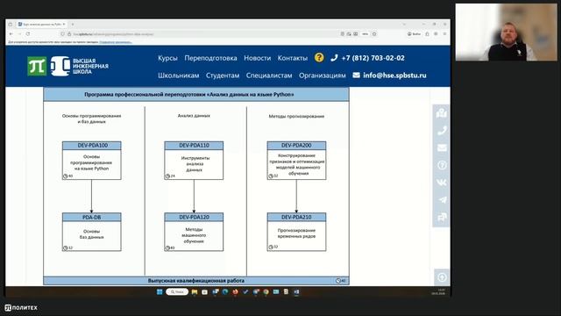The image size is (561, 316).
Task: Open Firefox from the taskbar
Action: pos(235,292)
